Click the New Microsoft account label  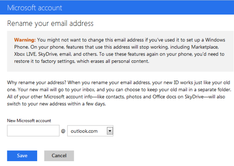[x=29, y=121]
